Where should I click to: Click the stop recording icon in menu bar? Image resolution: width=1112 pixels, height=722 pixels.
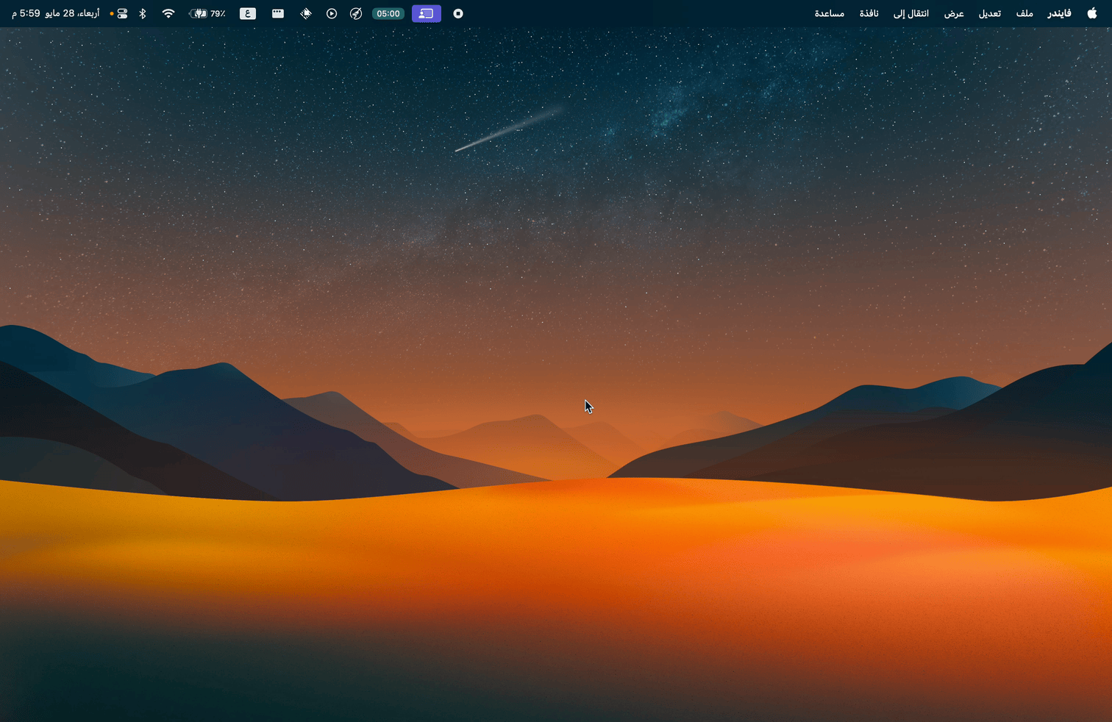(458, 13)
